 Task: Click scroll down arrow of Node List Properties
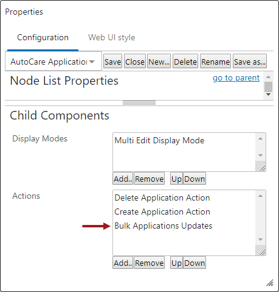pos(268,94)
